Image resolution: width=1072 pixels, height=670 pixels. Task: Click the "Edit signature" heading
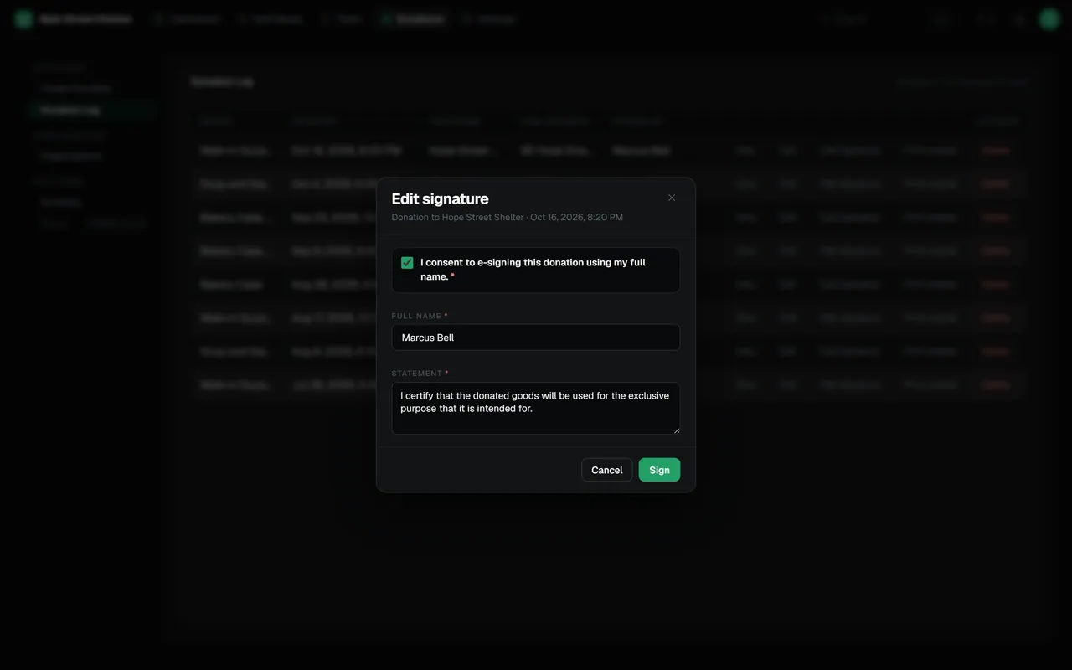tap(441, 198)
